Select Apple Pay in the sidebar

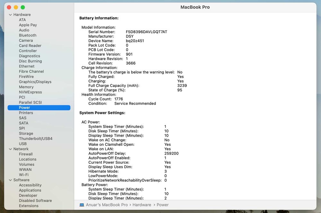(x=28, y=25)
